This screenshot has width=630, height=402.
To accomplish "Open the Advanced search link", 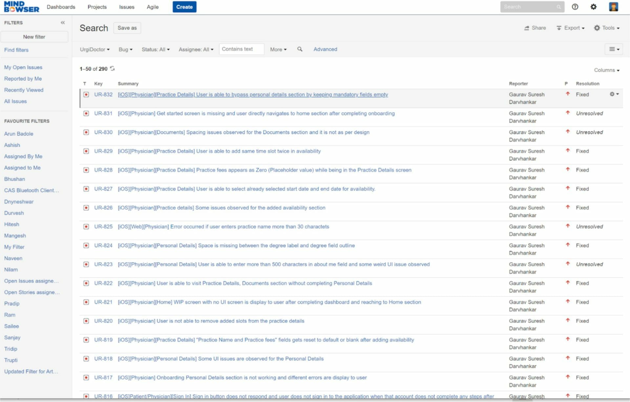I will 325,49.
